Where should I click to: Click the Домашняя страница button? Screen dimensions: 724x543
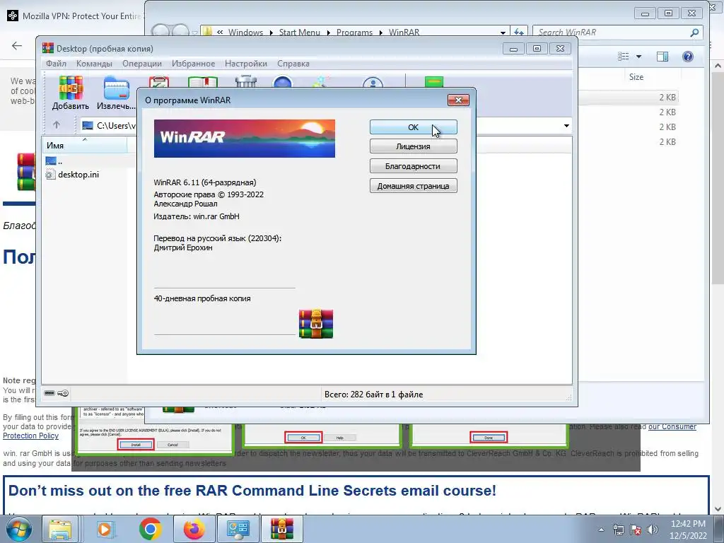(x=413, y=186)
